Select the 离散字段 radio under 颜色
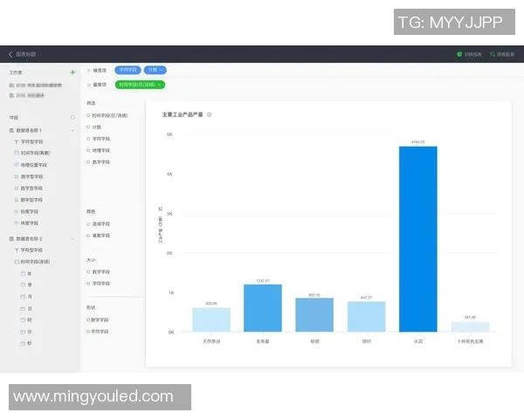This screenshot has width=524, height=419. [89, 235]
